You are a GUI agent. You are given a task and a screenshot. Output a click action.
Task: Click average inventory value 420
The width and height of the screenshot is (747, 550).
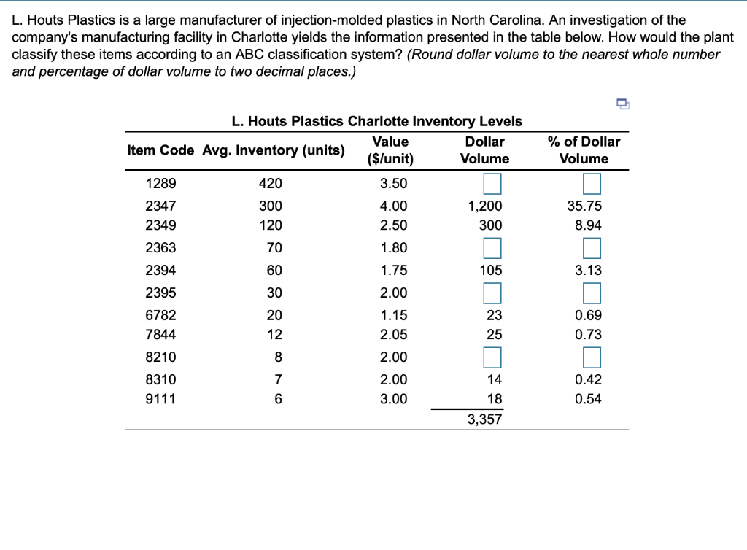click(271, 183)
